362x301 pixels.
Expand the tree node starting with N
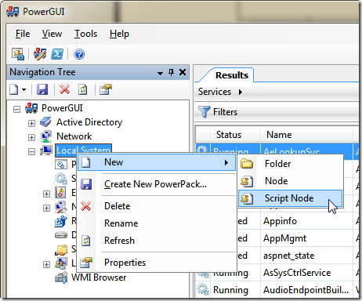click(46, 208)
